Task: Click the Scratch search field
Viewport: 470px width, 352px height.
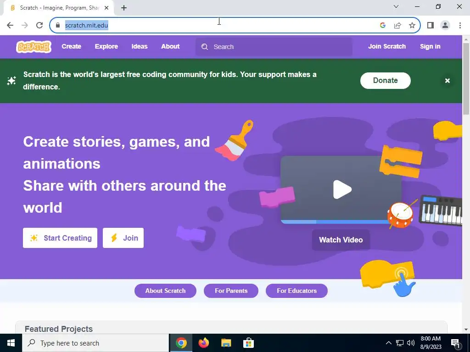Action: click(274, 47)
